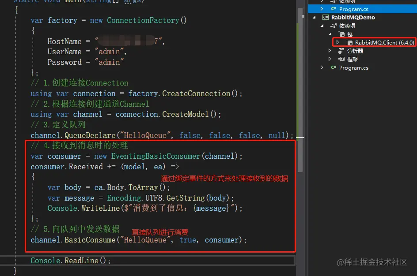Click the C# icon of Program.cs below 框架
This screenshot has height=276, width=417.
pyautogui.click(x=334, y=67)
